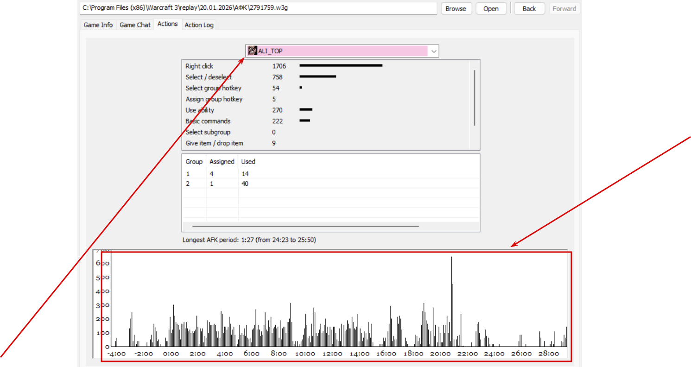The image size is (691, 367).
Task: Sort by the Assigned column header
Action: (x=222, y=162)
